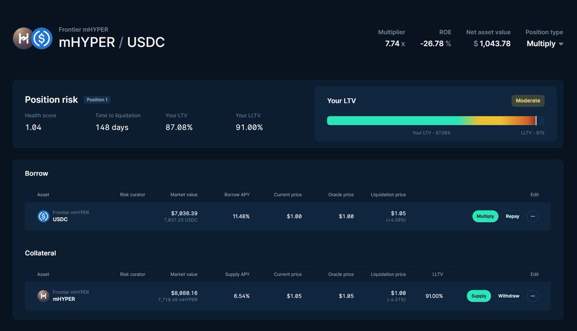The image size is (577, 331).
Task: Click the 7.74 x multiplier value
Action: click(x=395, y=44)
